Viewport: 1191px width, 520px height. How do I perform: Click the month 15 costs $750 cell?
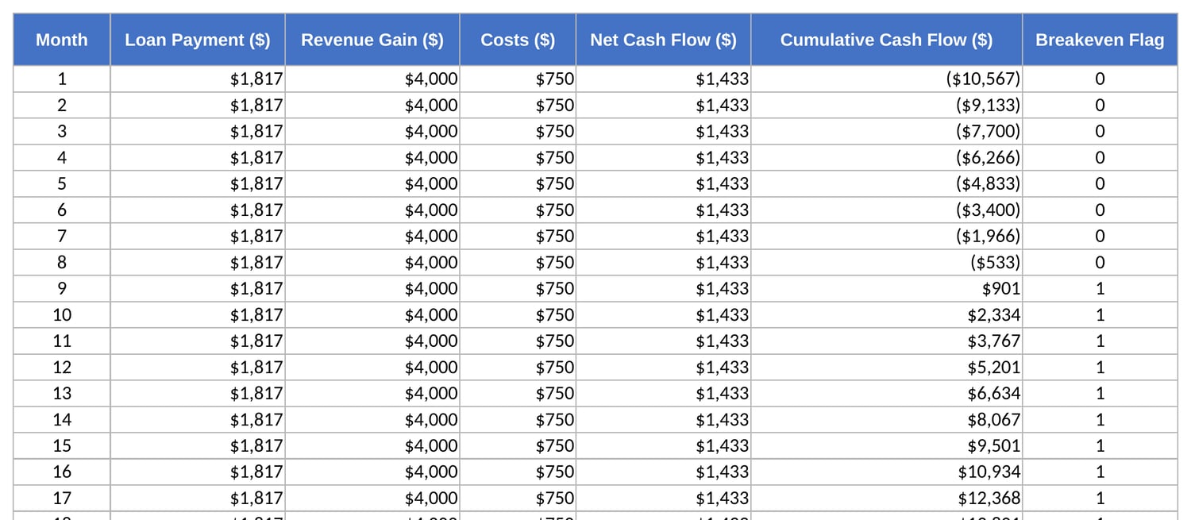pyautogui.click(x=518, y=445)
